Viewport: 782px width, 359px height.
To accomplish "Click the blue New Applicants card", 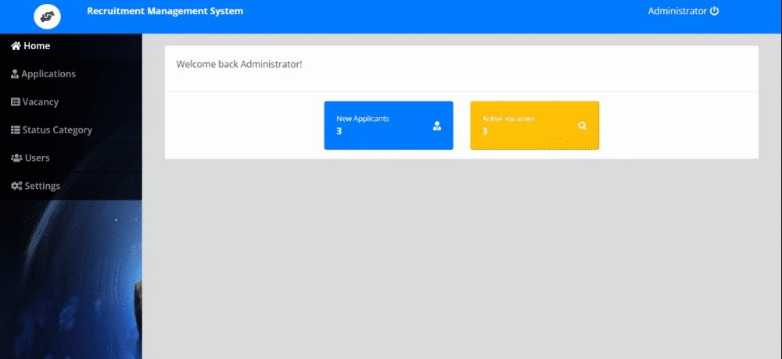I will coord(389,126).
